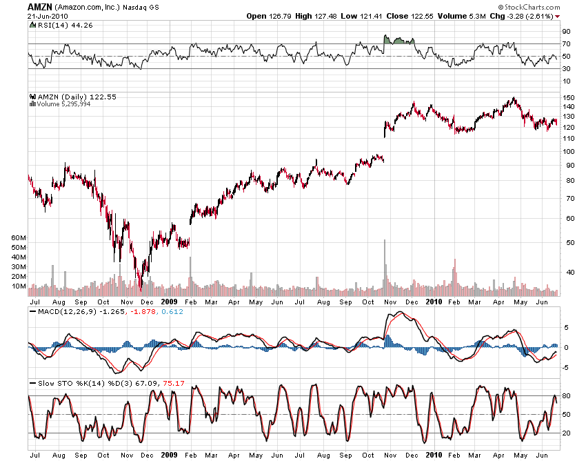The image size is (586, 461).
Task: Click the High 127.48 value
Action: click(316, 16)
